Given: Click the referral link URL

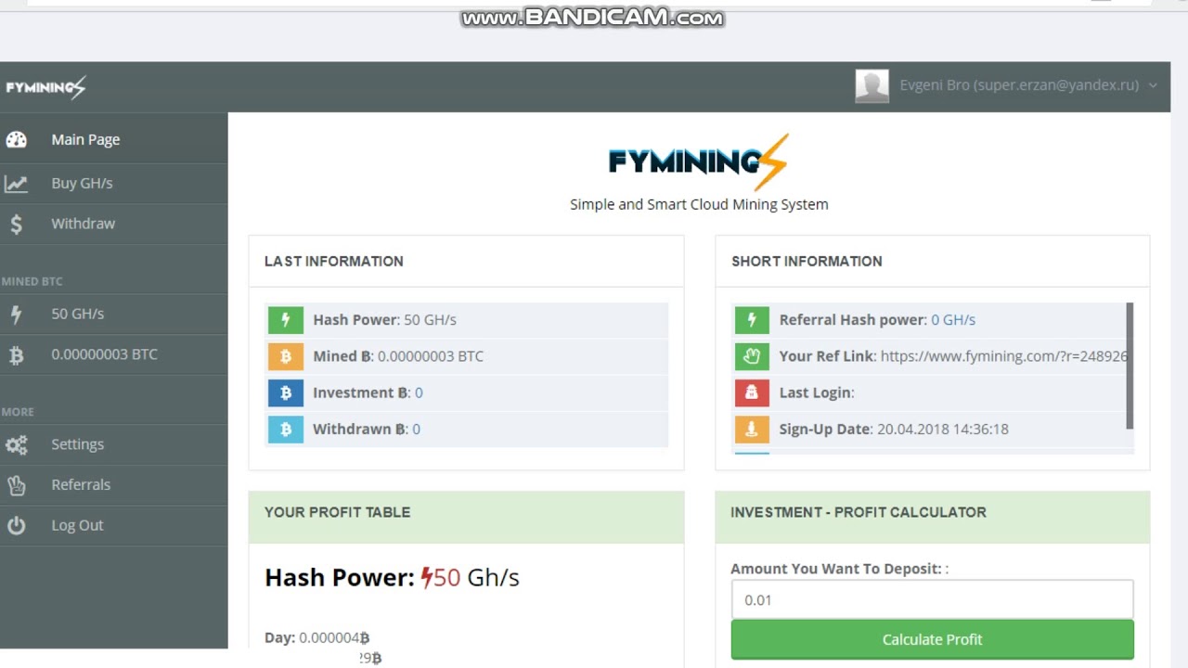Looking at the screenshot, I should point(1004,356).
